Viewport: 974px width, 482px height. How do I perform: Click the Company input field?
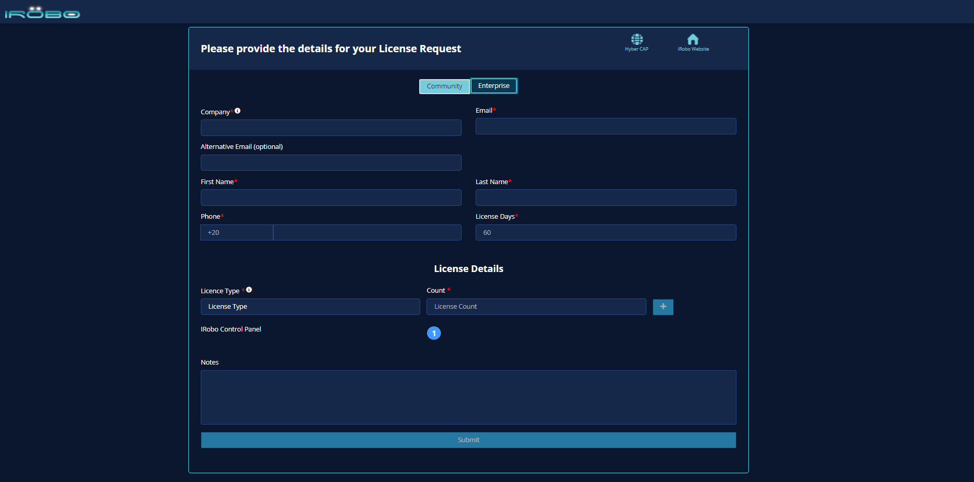coord(331,128)
